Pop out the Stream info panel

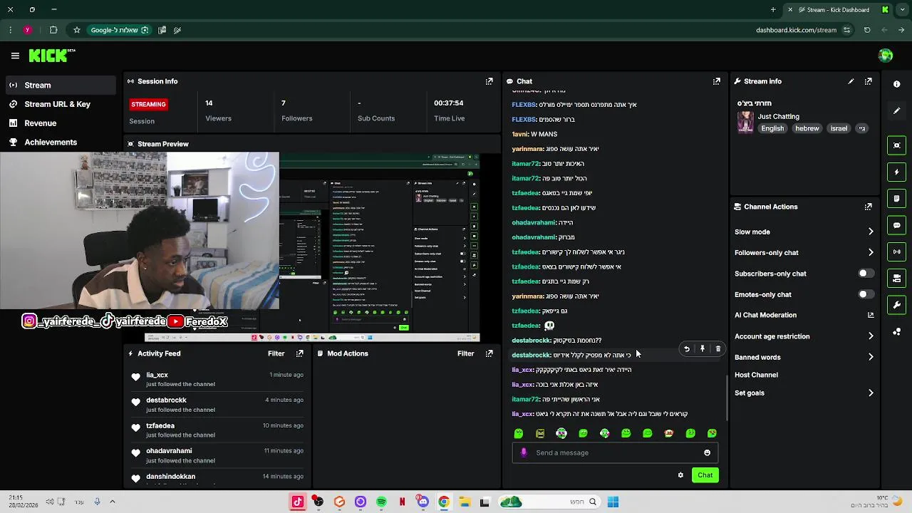(868, 81)
